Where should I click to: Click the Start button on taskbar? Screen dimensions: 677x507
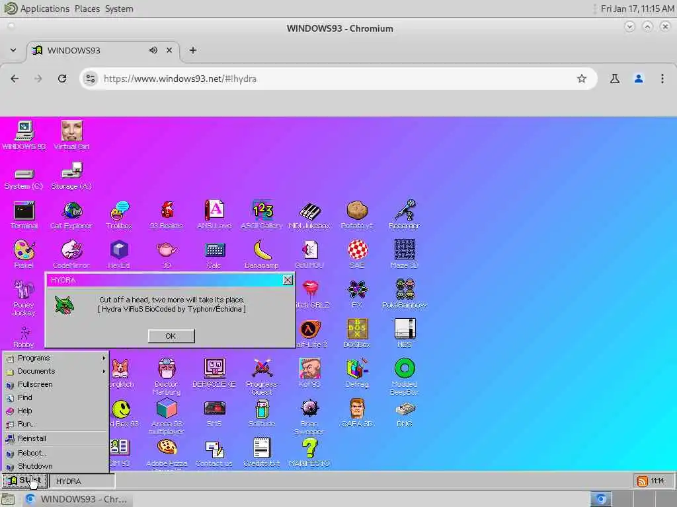[x=24, y=481]
